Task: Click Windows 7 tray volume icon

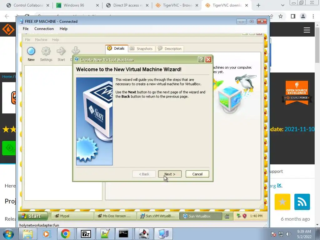Action: (x=288, y=234)
